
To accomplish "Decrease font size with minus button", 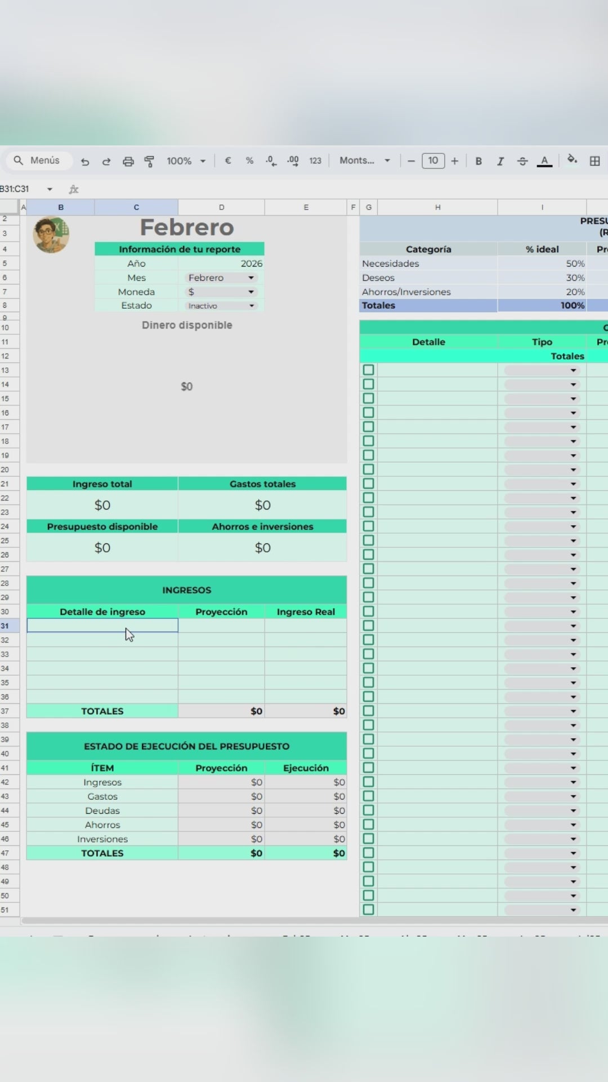I will click(412, 161).
